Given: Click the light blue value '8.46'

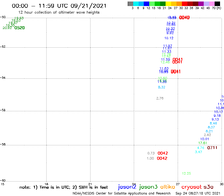Looking at the screenshot, I should tap(213, 123).
